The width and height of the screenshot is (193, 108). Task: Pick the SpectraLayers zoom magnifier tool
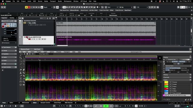(x=24, y=82)
